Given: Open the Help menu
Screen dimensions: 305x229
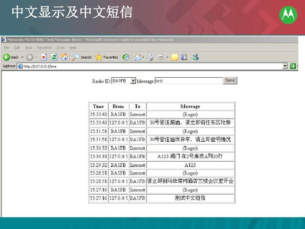Looking at the screenshot, I should (x=73, y=48).
